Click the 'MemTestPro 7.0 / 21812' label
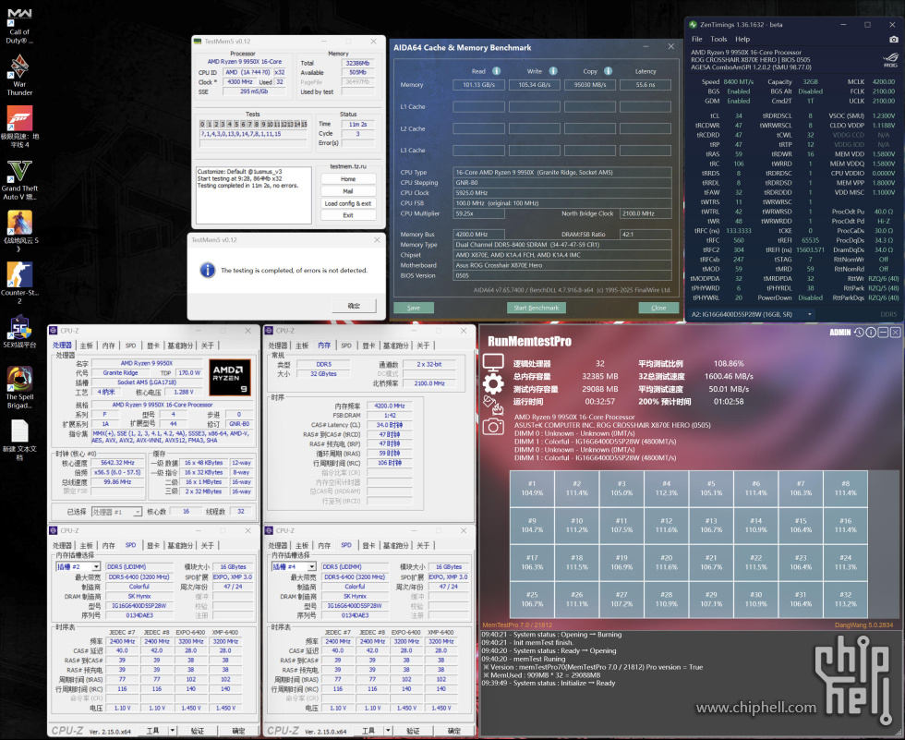905x740 pixels. [517, 625]
